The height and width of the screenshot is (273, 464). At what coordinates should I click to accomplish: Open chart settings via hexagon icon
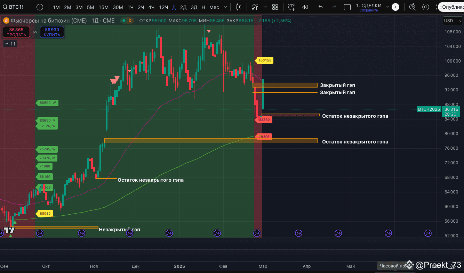pyautogui.click(x=425, y=7)
